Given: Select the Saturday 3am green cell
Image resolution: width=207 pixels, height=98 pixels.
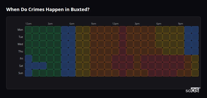Looking at the screenshot, I should click(x=50, y=66).
